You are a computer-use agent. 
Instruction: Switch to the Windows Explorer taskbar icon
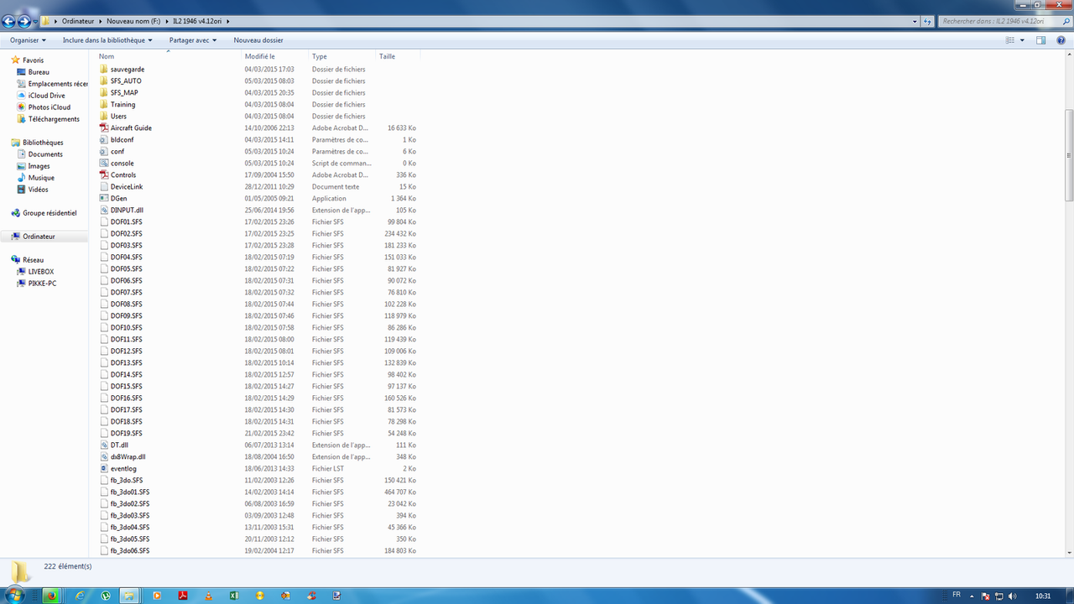130,596
